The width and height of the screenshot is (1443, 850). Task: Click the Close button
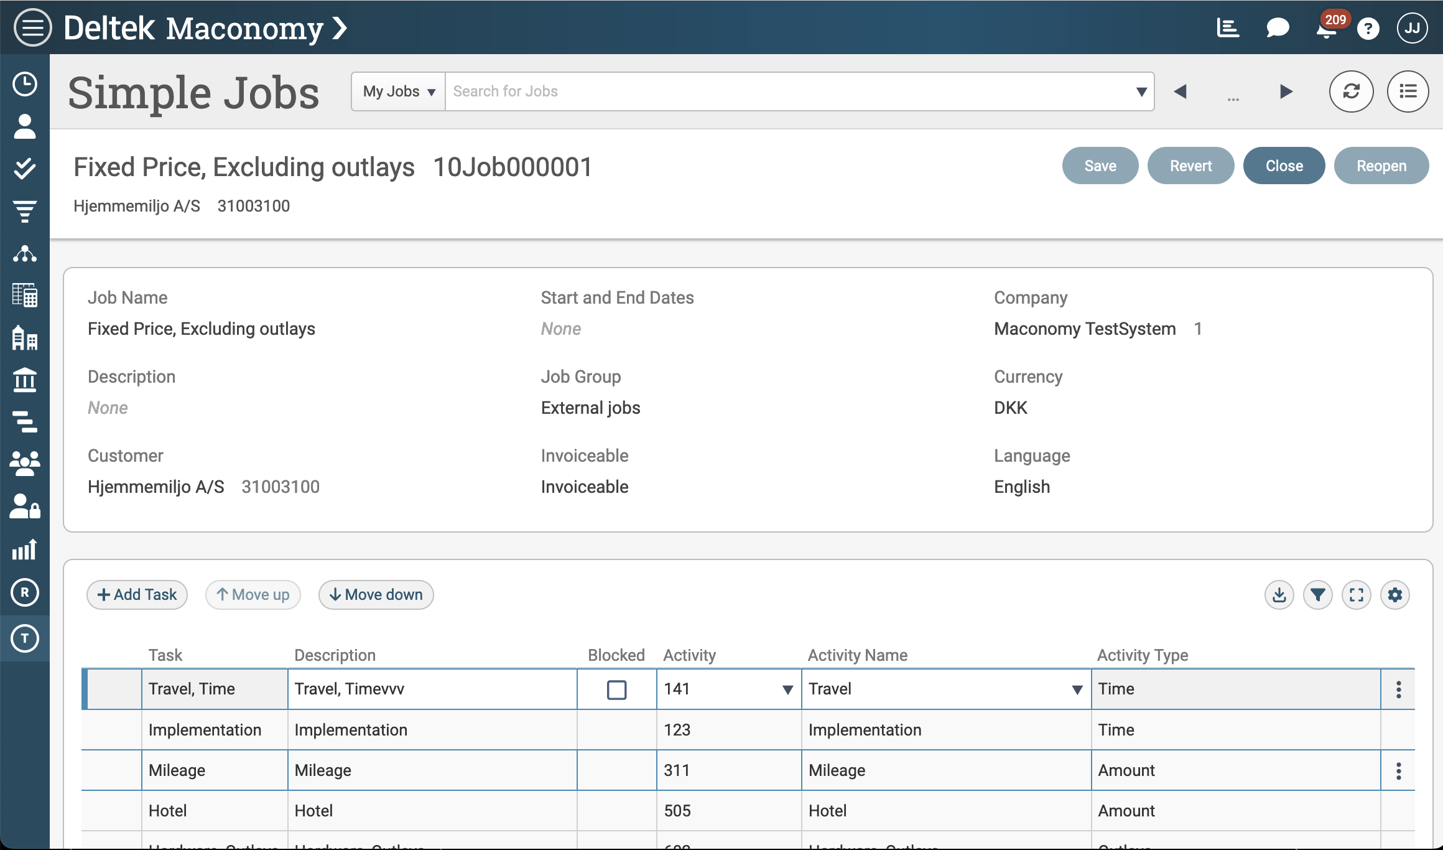pos(1284,166)
